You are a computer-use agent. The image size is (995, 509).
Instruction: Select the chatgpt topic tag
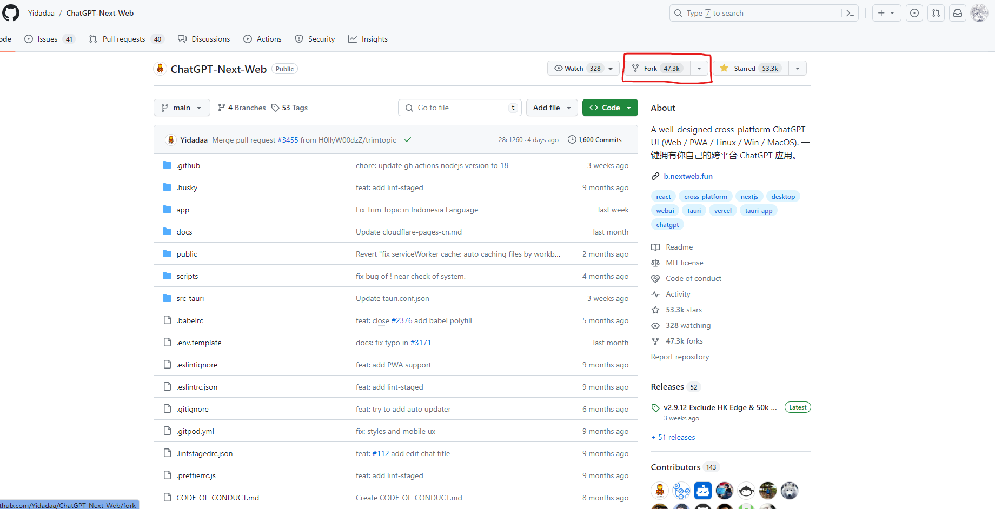pyautogui.click(x=667, y=225)
